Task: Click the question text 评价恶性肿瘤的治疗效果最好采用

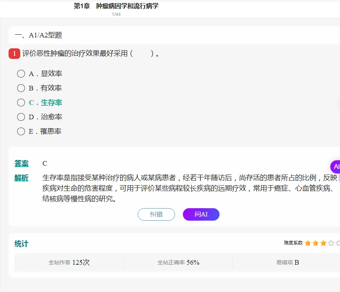Action: [x=75, y=53]
